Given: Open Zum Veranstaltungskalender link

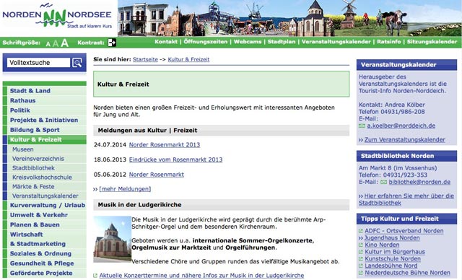Looking at the screenshot, I should pyautogui.click(x=405, y=140).
